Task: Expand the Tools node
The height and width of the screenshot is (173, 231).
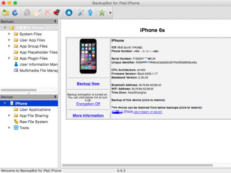Action: click(x=9, y=128)
